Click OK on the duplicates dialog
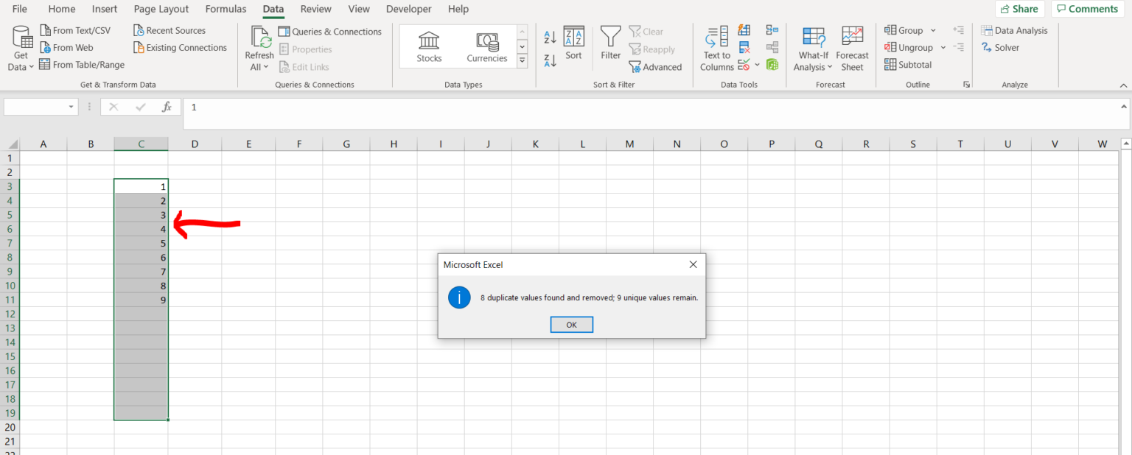This screenshot has width=1132, height=455. coord(571,324)
